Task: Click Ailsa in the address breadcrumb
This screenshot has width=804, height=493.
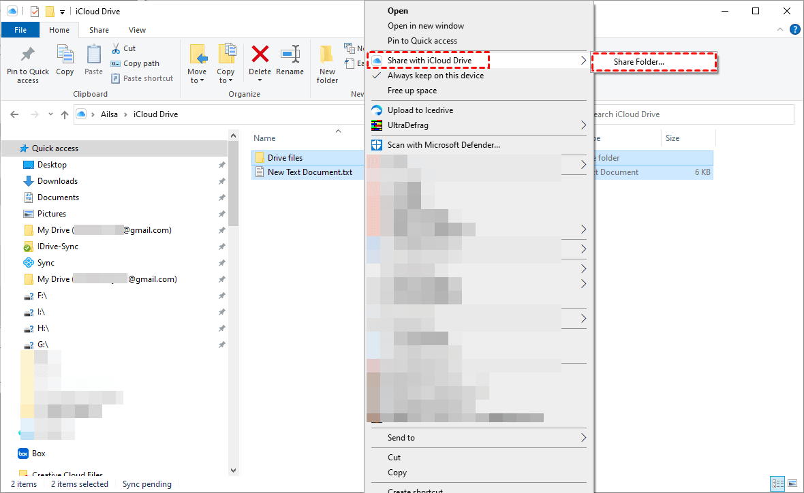Action: coord(109,114)
